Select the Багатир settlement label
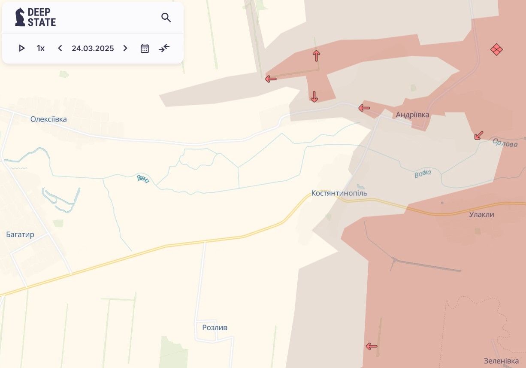This screenshot has height=368, width=526. pos(20,234)
